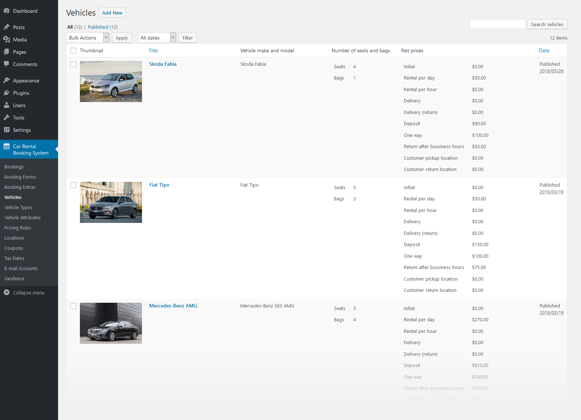Open Pricing Rules submenu item
Image resolution: width=581 pixels, height=420 pixels.
point(18,228)
